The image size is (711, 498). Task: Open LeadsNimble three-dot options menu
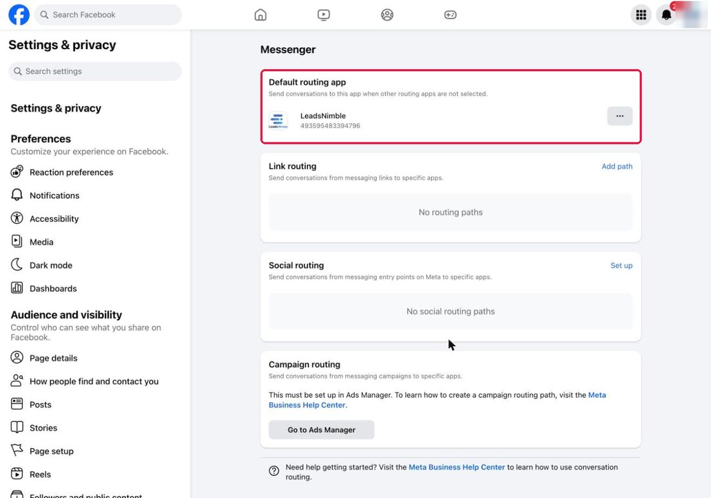620,116
